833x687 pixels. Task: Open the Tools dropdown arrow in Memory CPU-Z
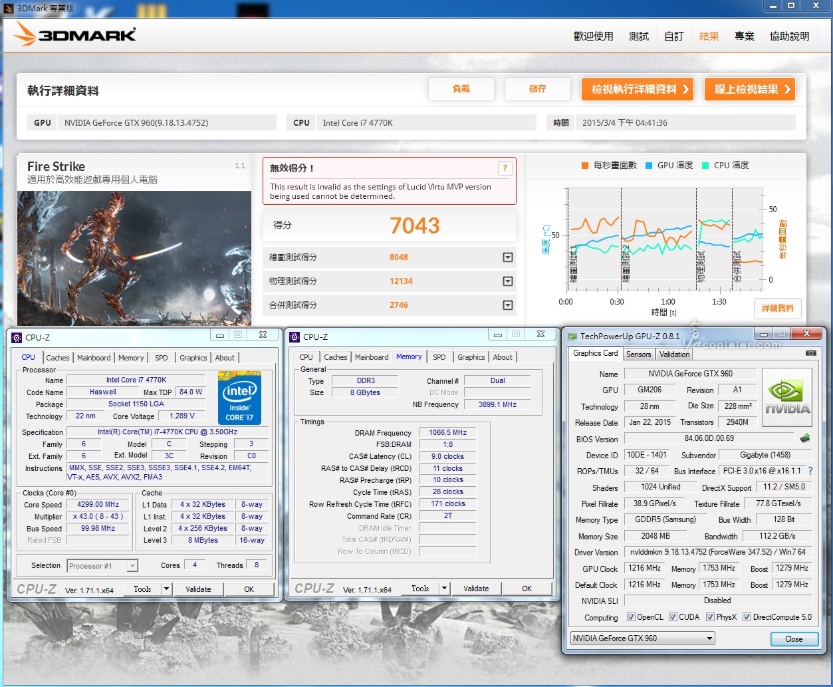pos(444,589)
